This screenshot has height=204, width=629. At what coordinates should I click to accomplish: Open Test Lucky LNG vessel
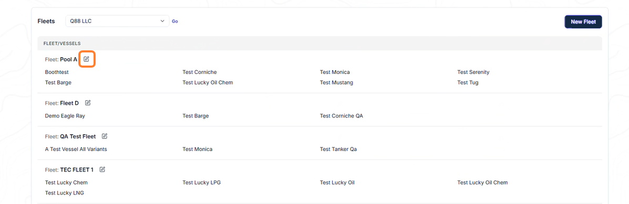tap(64, 193)
